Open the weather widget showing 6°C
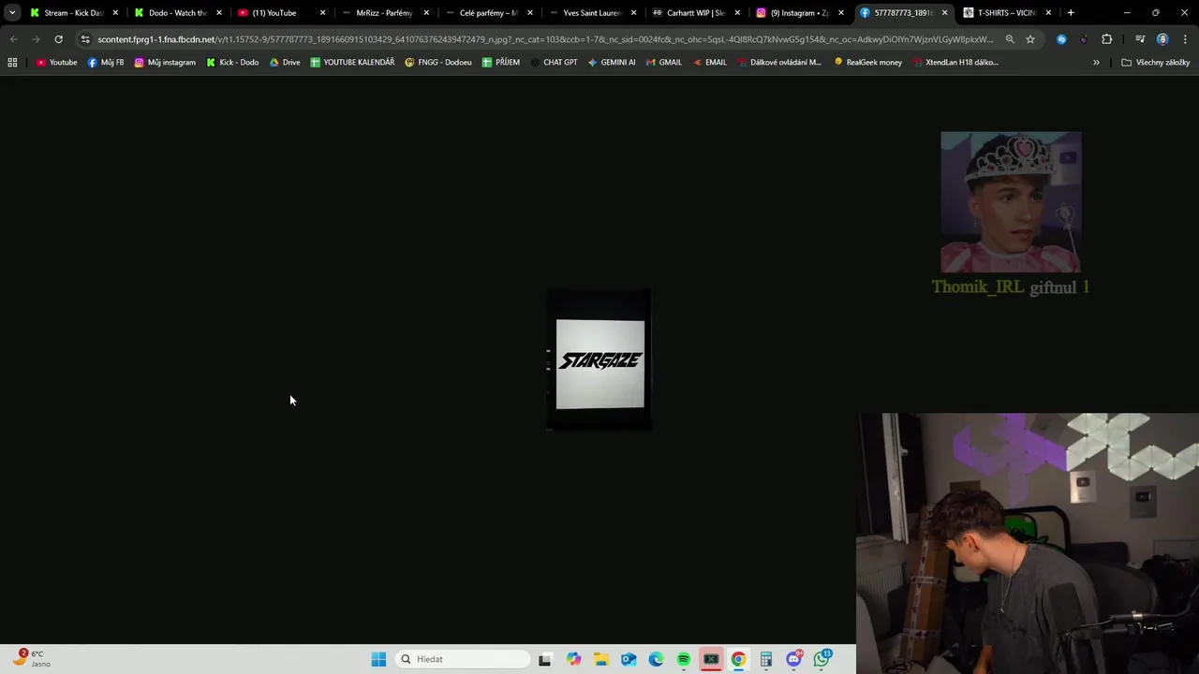 (x=31, y=658)
